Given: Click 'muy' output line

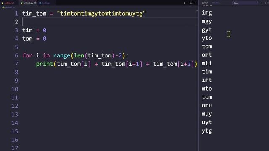Looking at the screenshot, I should tap(207, 114).
